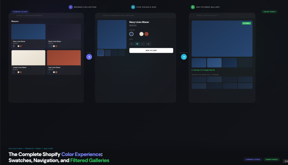Choose the rust color swatch on product page
The height and width of the screenshot is (165, 288).
(x=146, y=34)
